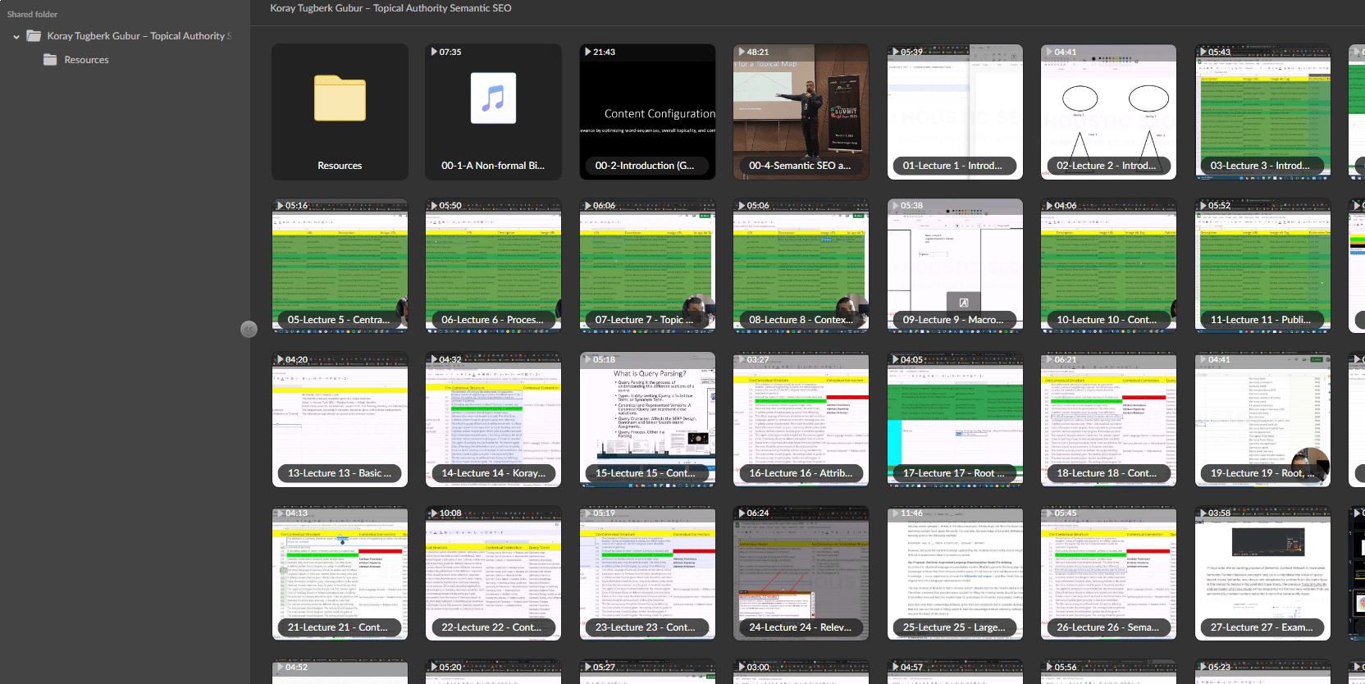Open the bottom-row video with duration 05:23
This screenshot has width=1365, height=684.
pos(1262,673)
